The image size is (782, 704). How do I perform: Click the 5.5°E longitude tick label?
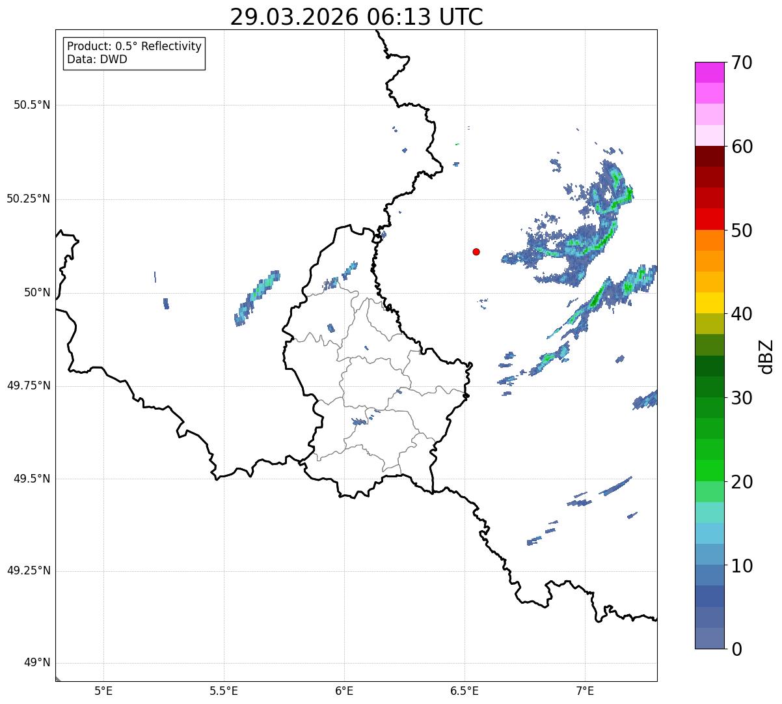pyautogui.click(x=224, y=690)
